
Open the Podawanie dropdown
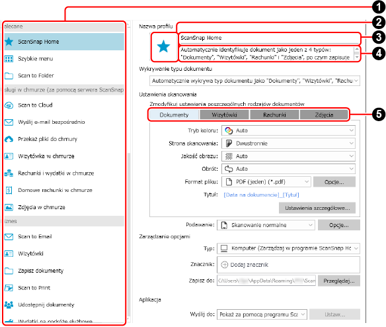coord(266,225)
